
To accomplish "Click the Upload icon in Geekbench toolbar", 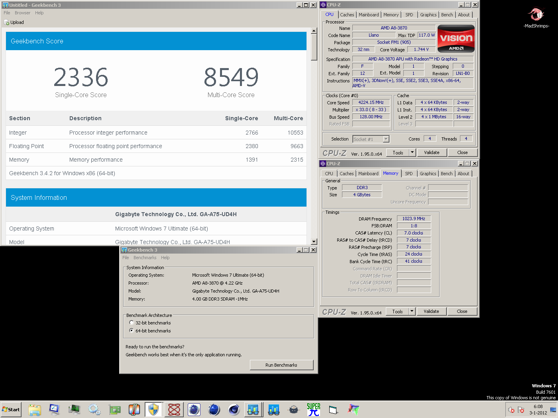I will pyautogui.click(x=6, y=22).
